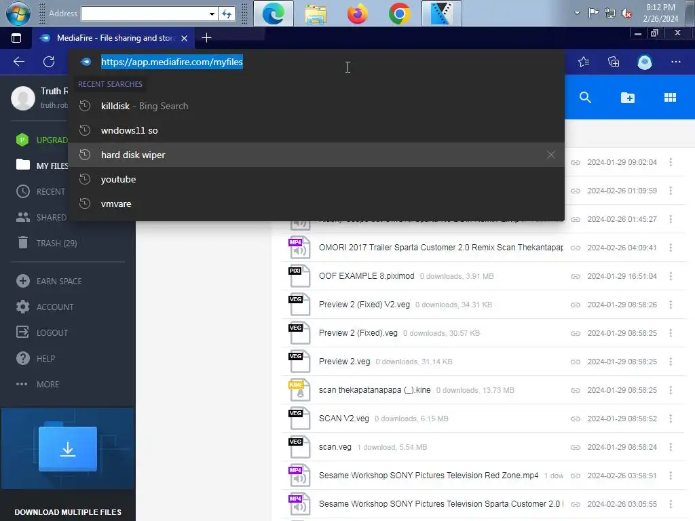Select recent search 'hard disk wiper'

316,155
